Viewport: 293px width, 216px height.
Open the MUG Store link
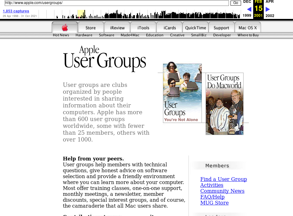(x=214, y=203)
